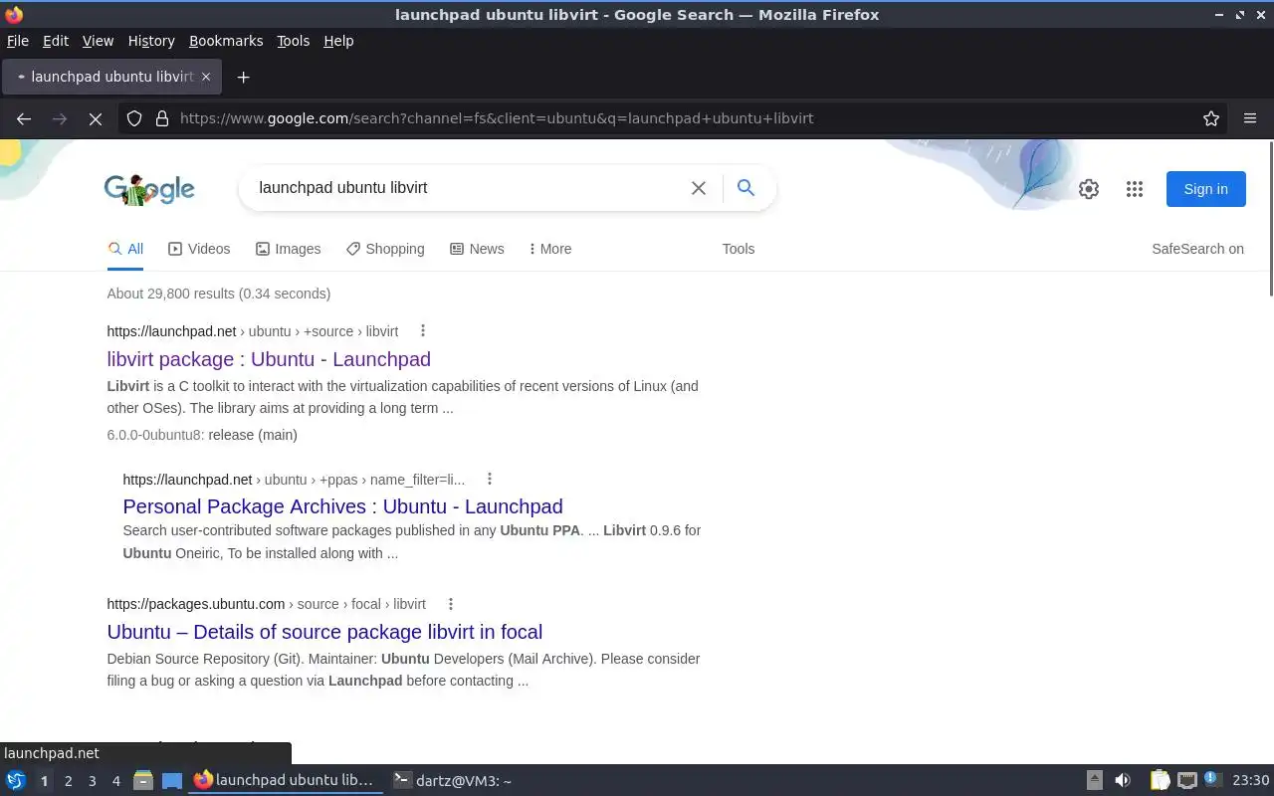Open the LXQt start menu icon
Screen dimensions: 1274x796
[x=16, y=781]
